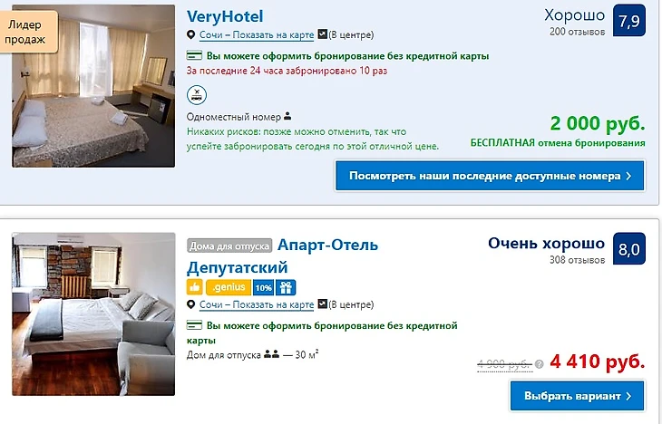The width and height of the screenshot is (662, 424).
Task: Open the VeryHotel room photo thumbnail
Action: point(93,86)
